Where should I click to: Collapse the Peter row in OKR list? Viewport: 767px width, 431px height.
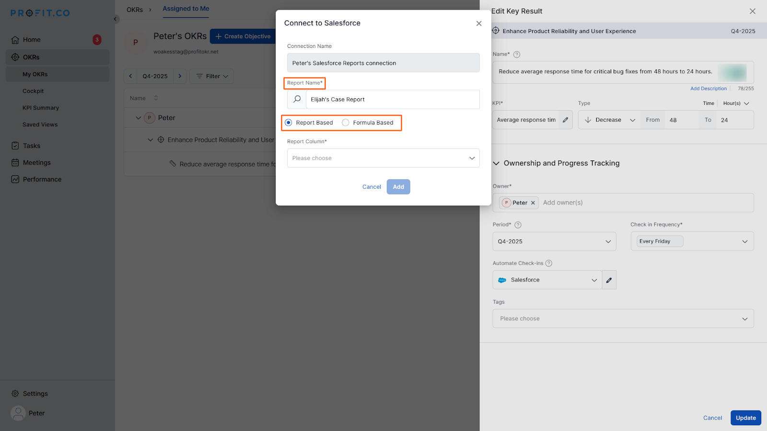tap(139, 118)
